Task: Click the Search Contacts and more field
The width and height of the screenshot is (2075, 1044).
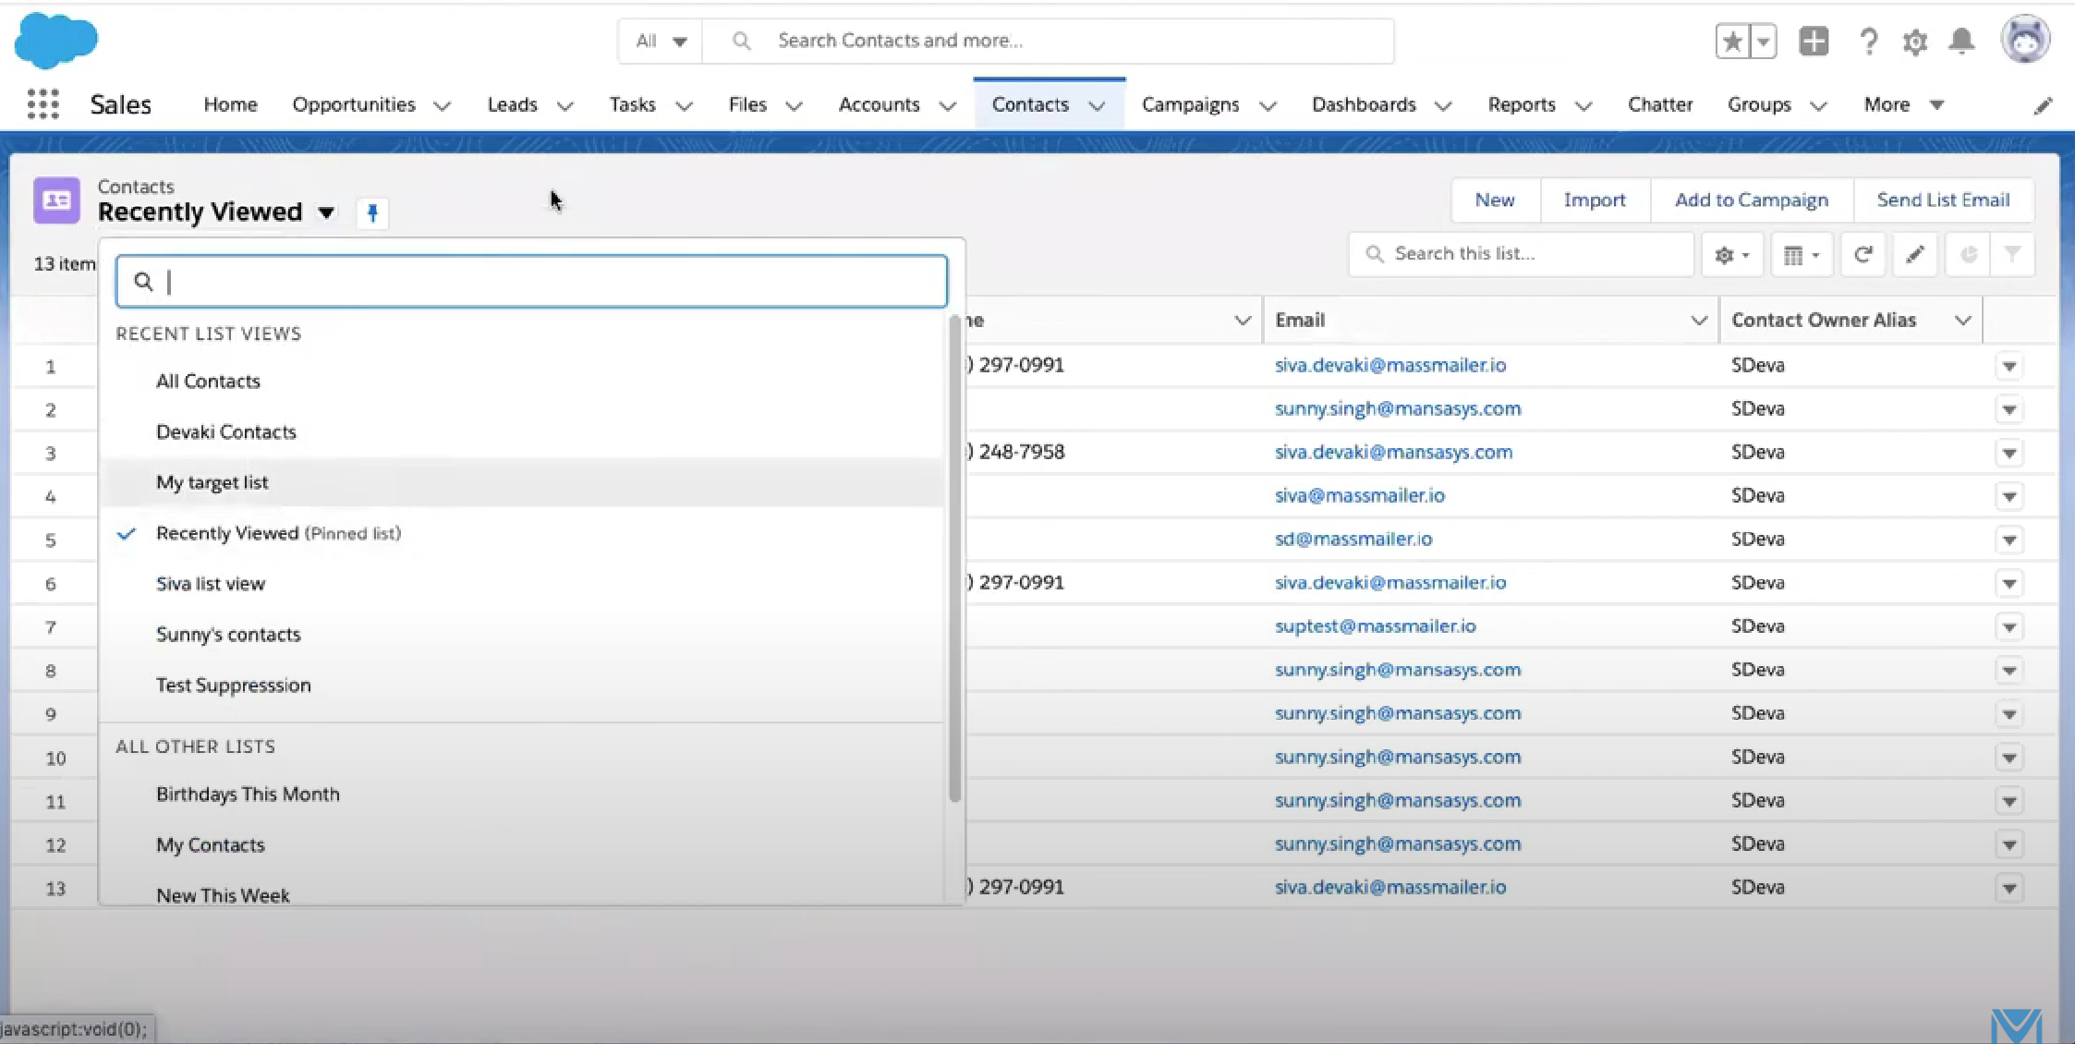Action: click(x=1049, y=41)
